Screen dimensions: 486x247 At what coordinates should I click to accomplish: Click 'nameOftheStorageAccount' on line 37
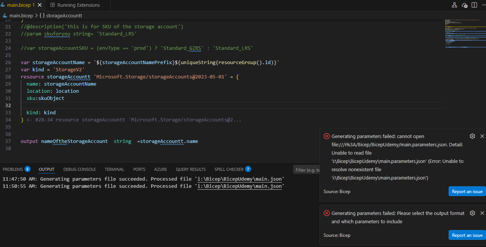(74, 141)
